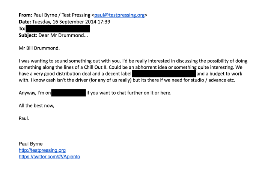Image resolution: width=259 pixels, height=175 pixels.
Task: Click the redacted label name block
Action: point(164,74)
